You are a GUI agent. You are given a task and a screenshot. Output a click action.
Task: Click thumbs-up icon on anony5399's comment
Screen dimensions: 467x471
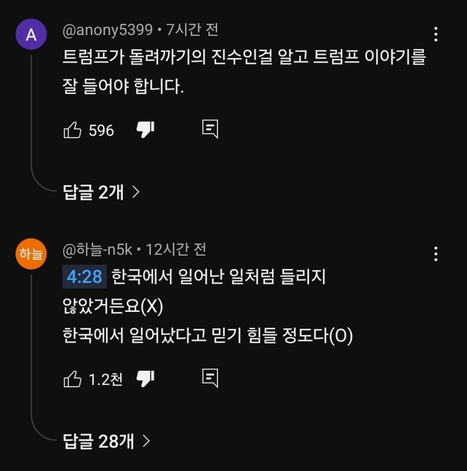pyautogui.click(x=72, y=130)
